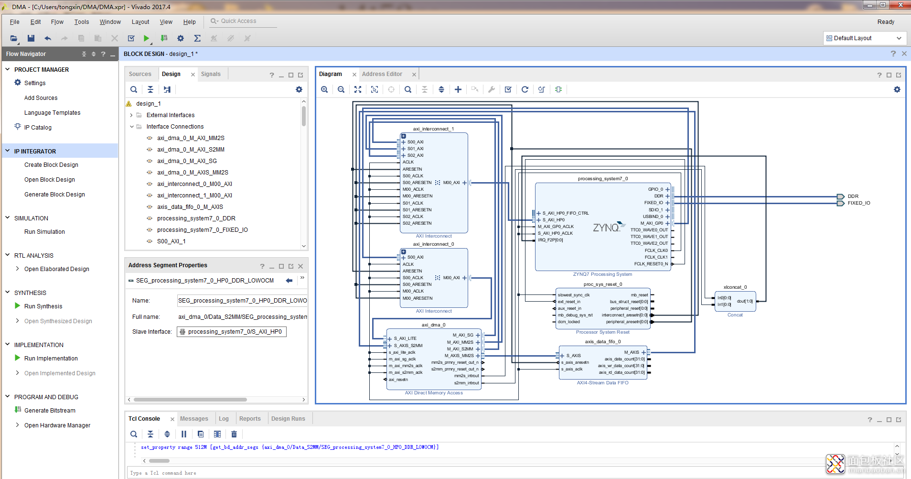Collapse the PROJECT MANAGER section
The width and height of the screenshot is (911, 479).
[8, 69]
